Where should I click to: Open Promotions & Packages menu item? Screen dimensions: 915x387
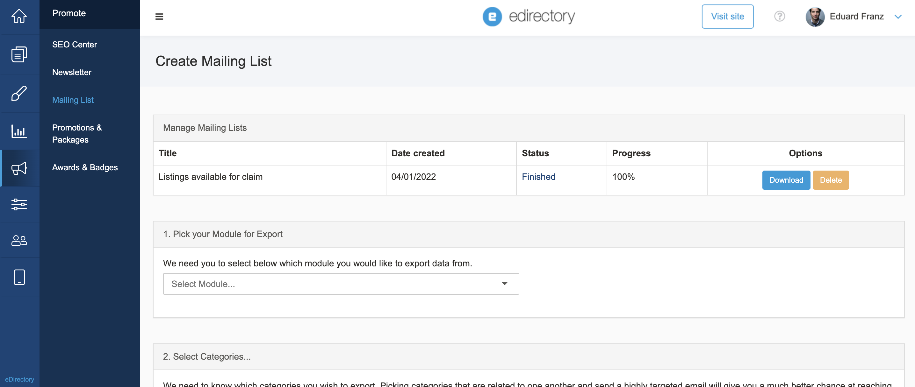[x=77, y=134]
